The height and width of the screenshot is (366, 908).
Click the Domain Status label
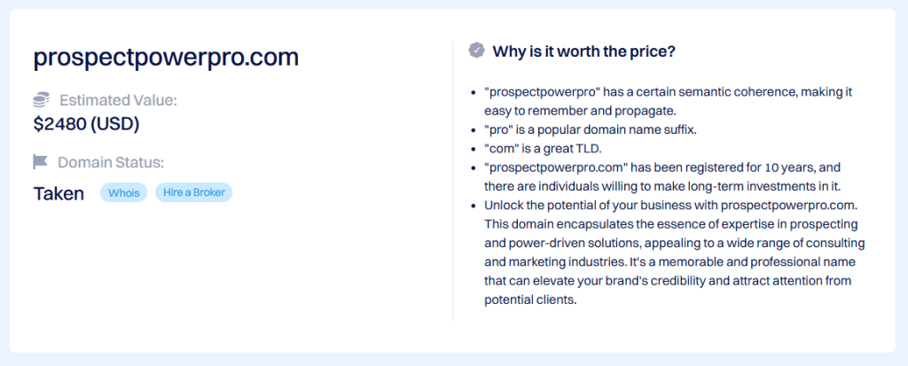pyautogui.click(x=111, y=162)
